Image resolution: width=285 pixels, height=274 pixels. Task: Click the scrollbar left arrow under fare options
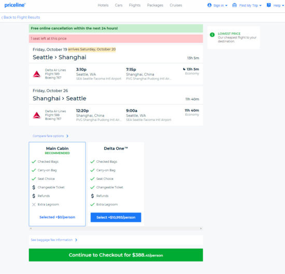point(31,229)
